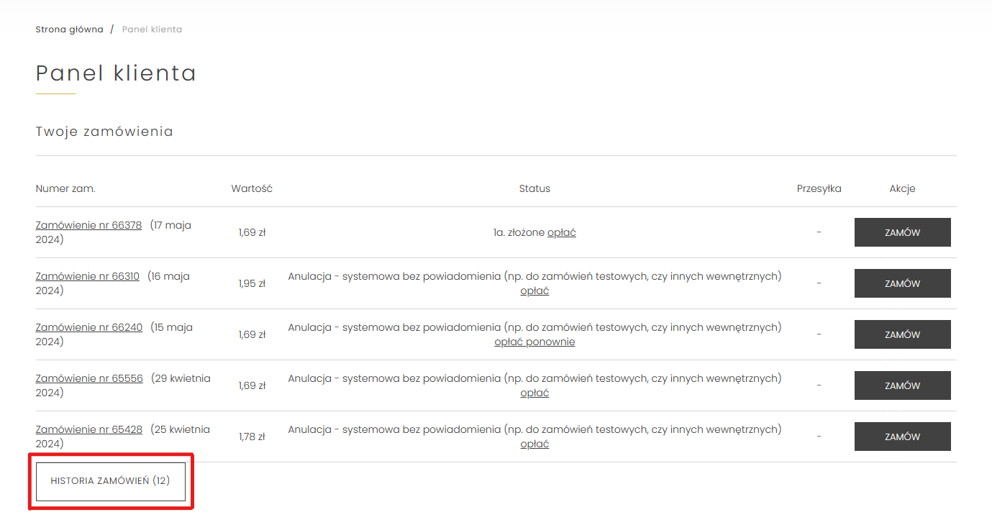Open order Zamówienie nr 66310

coord(87,276)
